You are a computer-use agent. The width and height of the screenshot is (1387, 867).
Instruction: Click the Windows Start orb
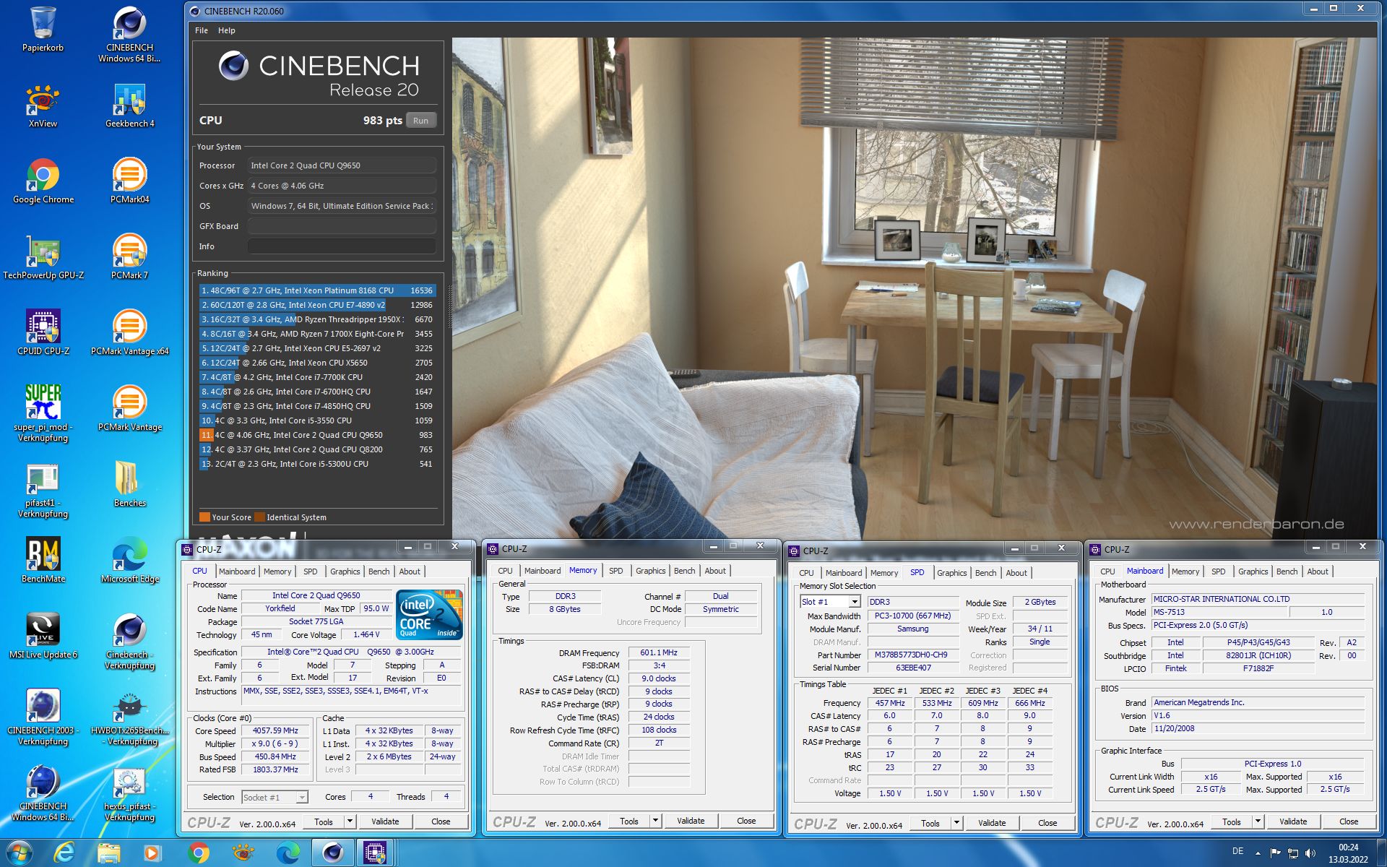coord(20,853)
